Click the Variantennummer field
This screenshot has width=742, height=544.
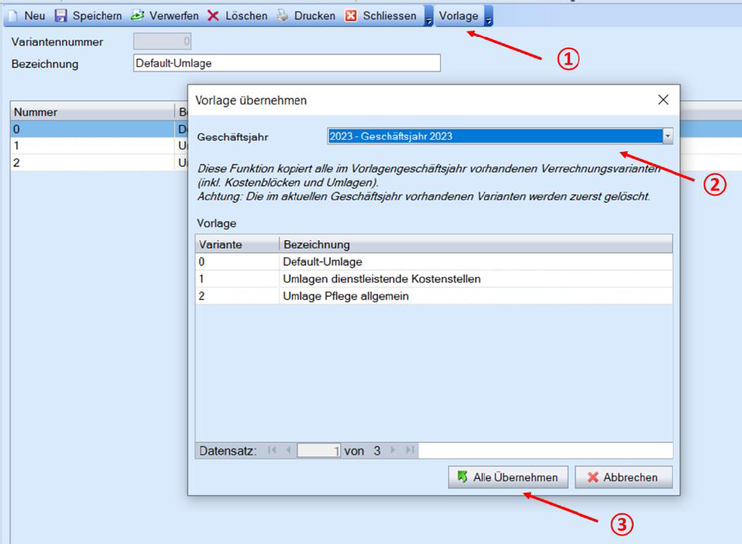coord(162,41)
